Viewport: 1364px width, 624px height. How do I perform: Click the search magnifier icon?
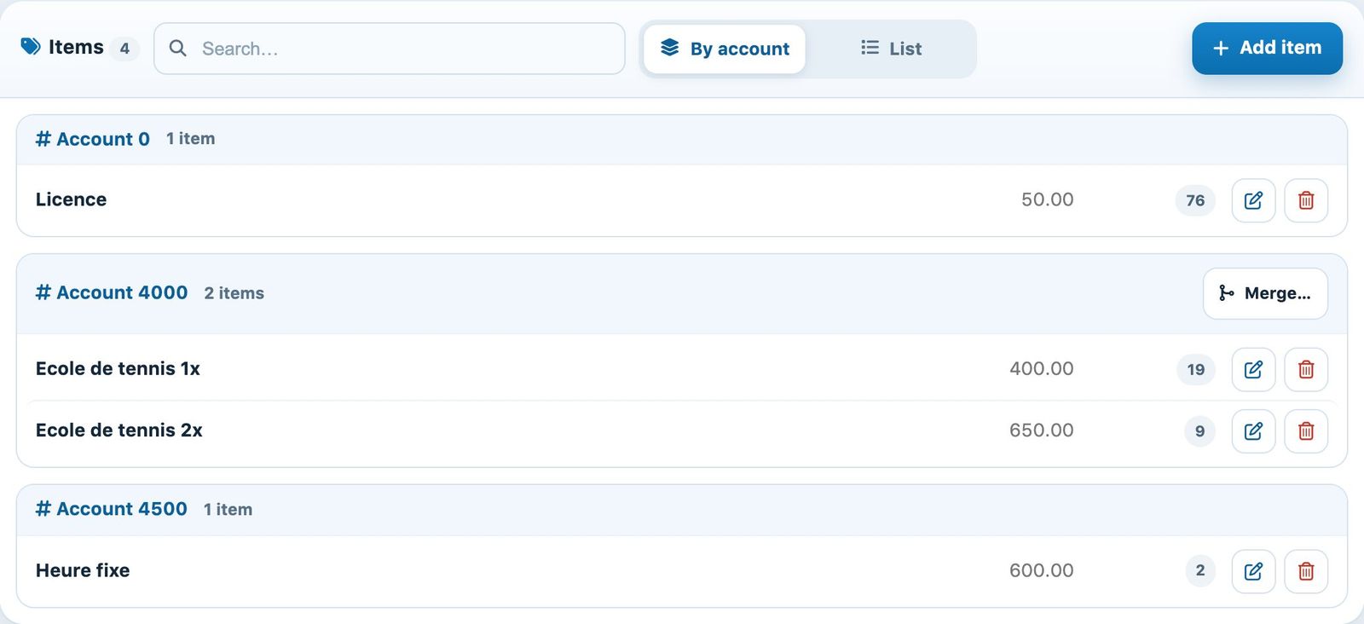tap(177, 49)
